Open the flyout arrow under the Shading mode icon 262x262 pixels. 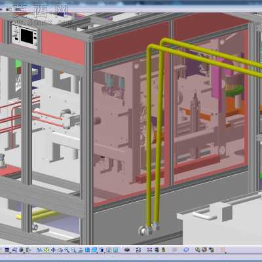(x=104, y=253)
